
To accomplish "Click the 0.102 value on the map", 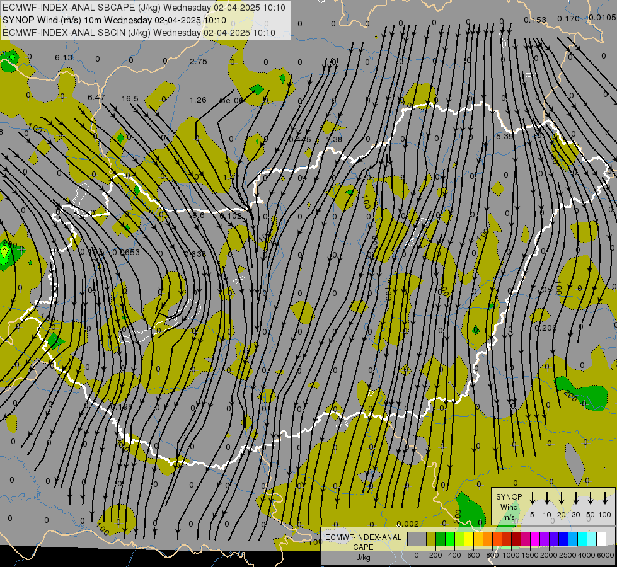I will [231, 215].
